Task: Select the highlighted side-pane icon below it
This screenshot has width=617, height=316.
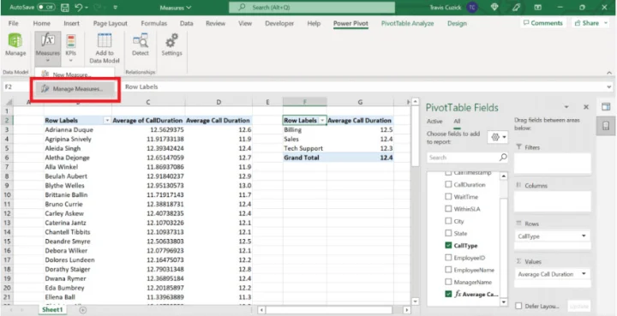Action: pos(606,126)
